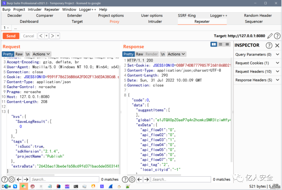The image size is (282, 190).
Task: Close Repeater tab 1
Action: (8, 28)
